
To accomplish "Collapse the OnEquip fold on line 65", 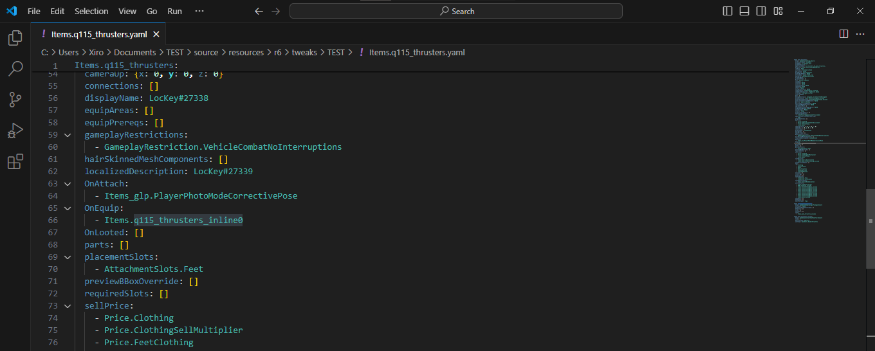I will pos(68,208).
